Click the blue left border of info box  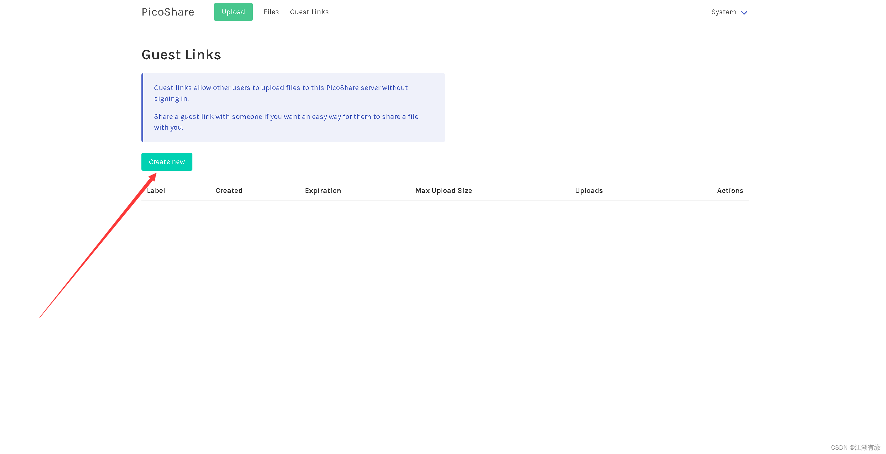point(142,108)
